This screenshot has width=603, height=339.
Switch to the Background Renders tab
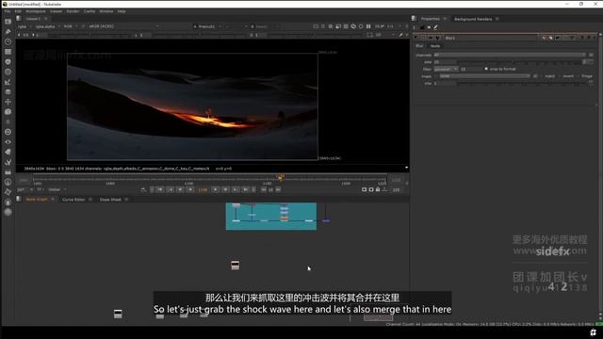click(473, 19)
